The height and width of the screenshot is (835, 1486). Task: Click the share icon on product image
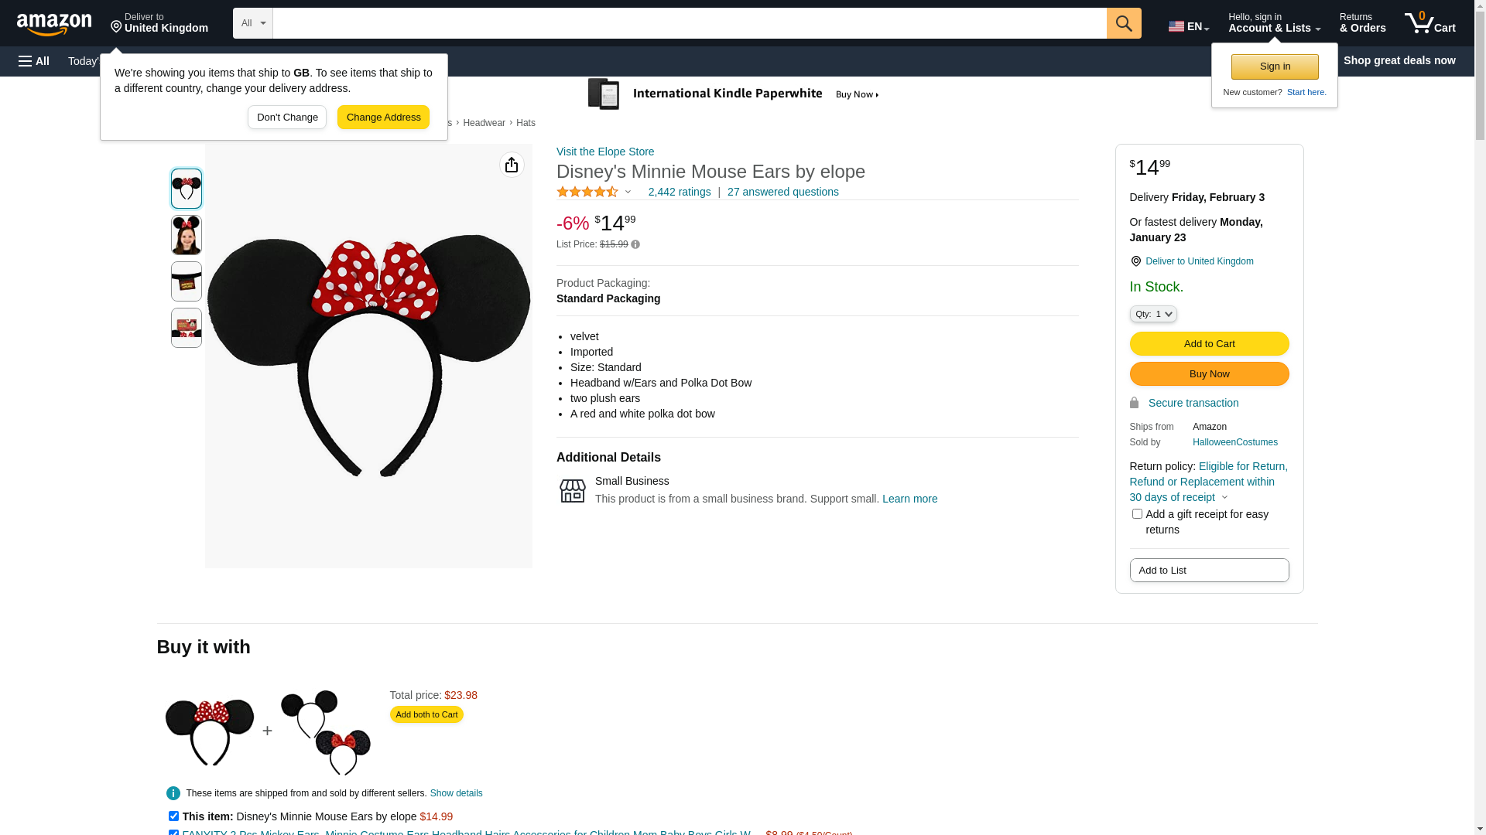512,165
